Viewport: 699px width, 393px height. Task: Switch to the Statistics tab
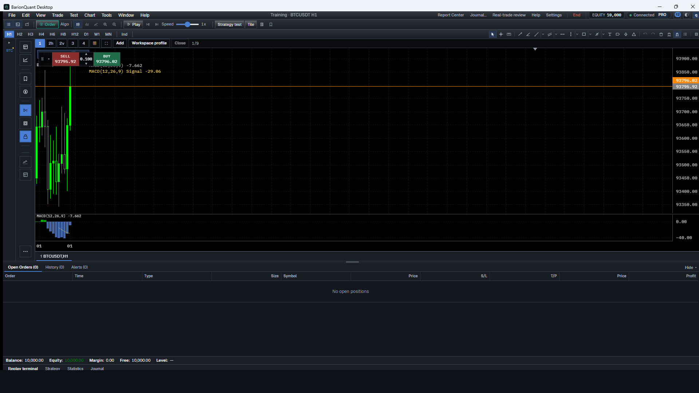click(x=75, y=369)
